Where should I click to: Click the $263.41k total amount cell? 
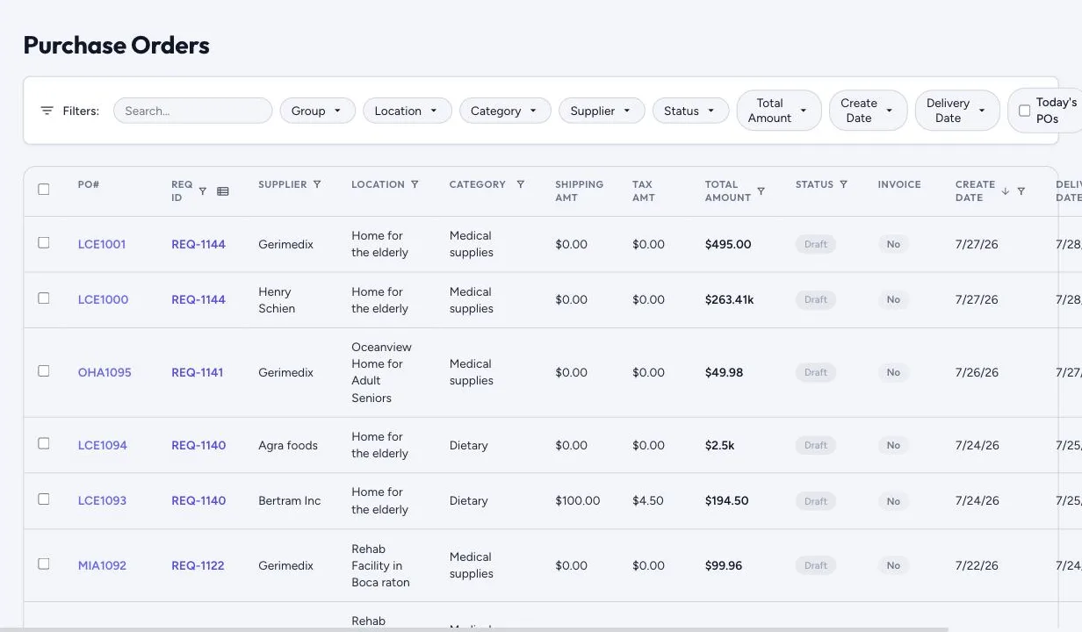point(729,299)
